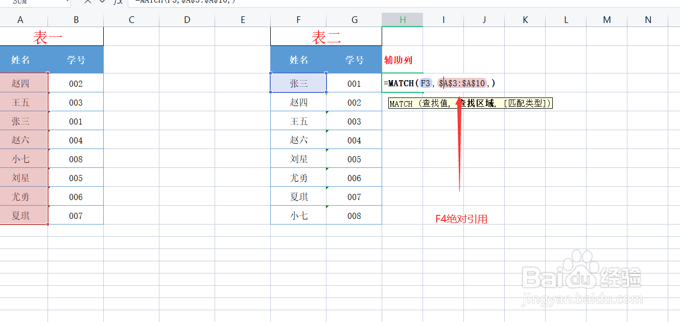Click column header H
The image size is (680, 322).
(402, 19)
